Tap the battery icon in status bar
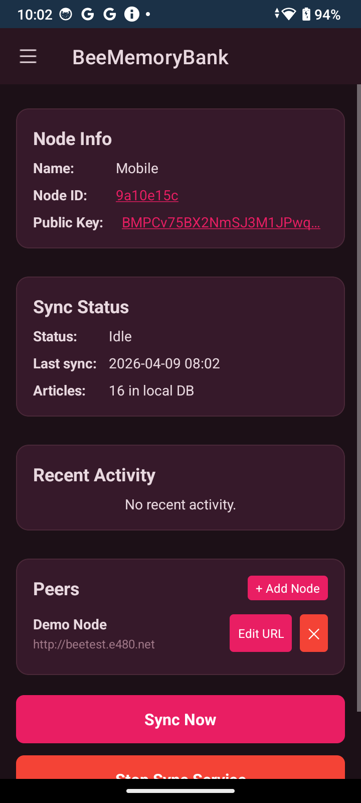 tap(306, 14)
